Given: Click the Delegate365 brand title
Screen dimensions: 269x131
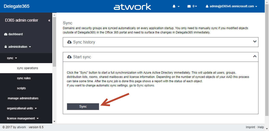Looking at the screenshot, I should tap(17, 6).
